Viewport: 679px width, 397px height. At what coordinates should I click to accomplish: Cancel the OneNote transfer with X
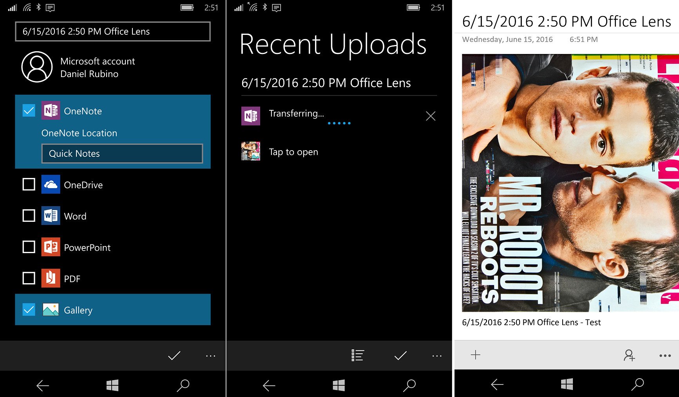[431, 116]
